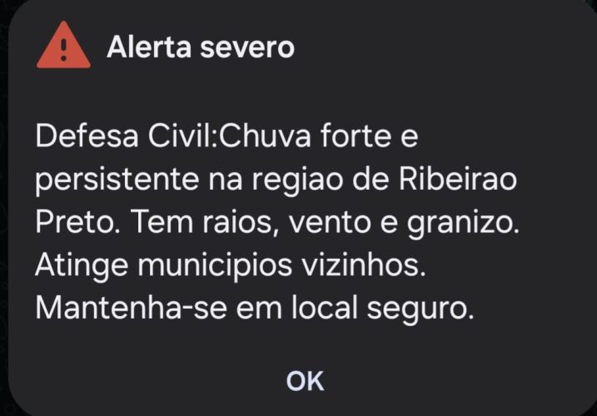
Task: Select the word 'Atinge' in the alert
Action: [x=82, y=266]
